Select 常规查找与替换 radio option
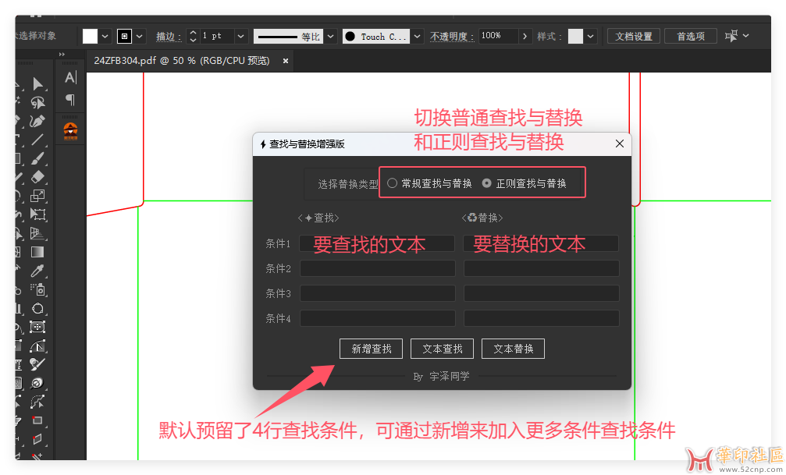The image size is (786, 475). tap(431, 183)
